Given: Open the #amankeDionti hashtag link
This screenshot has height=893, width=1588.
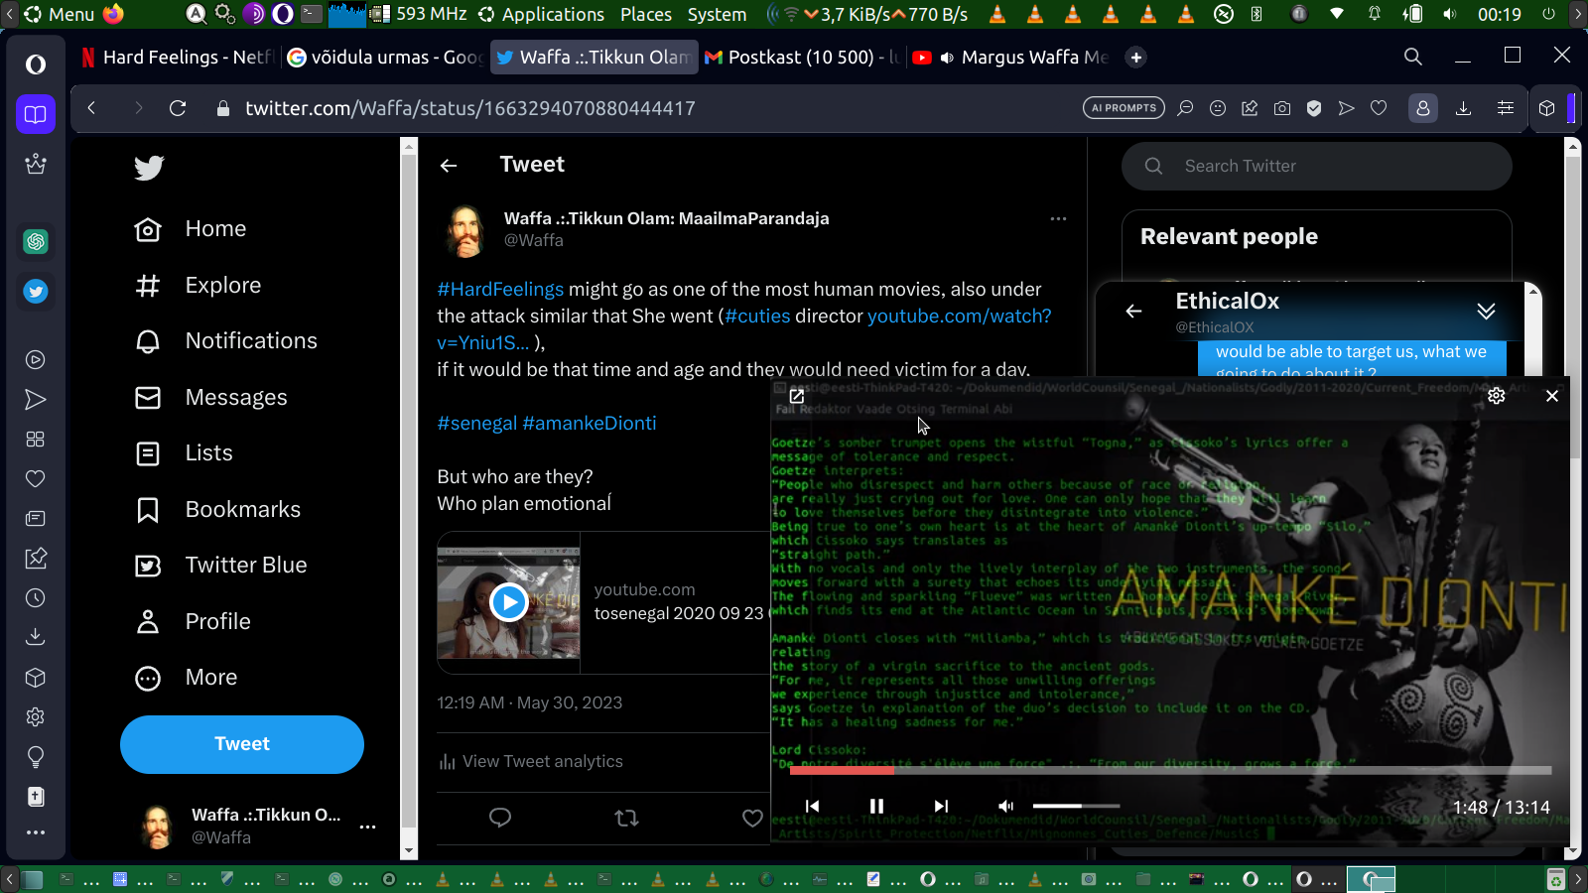Looking at the screenshot, I should [590, 423].
